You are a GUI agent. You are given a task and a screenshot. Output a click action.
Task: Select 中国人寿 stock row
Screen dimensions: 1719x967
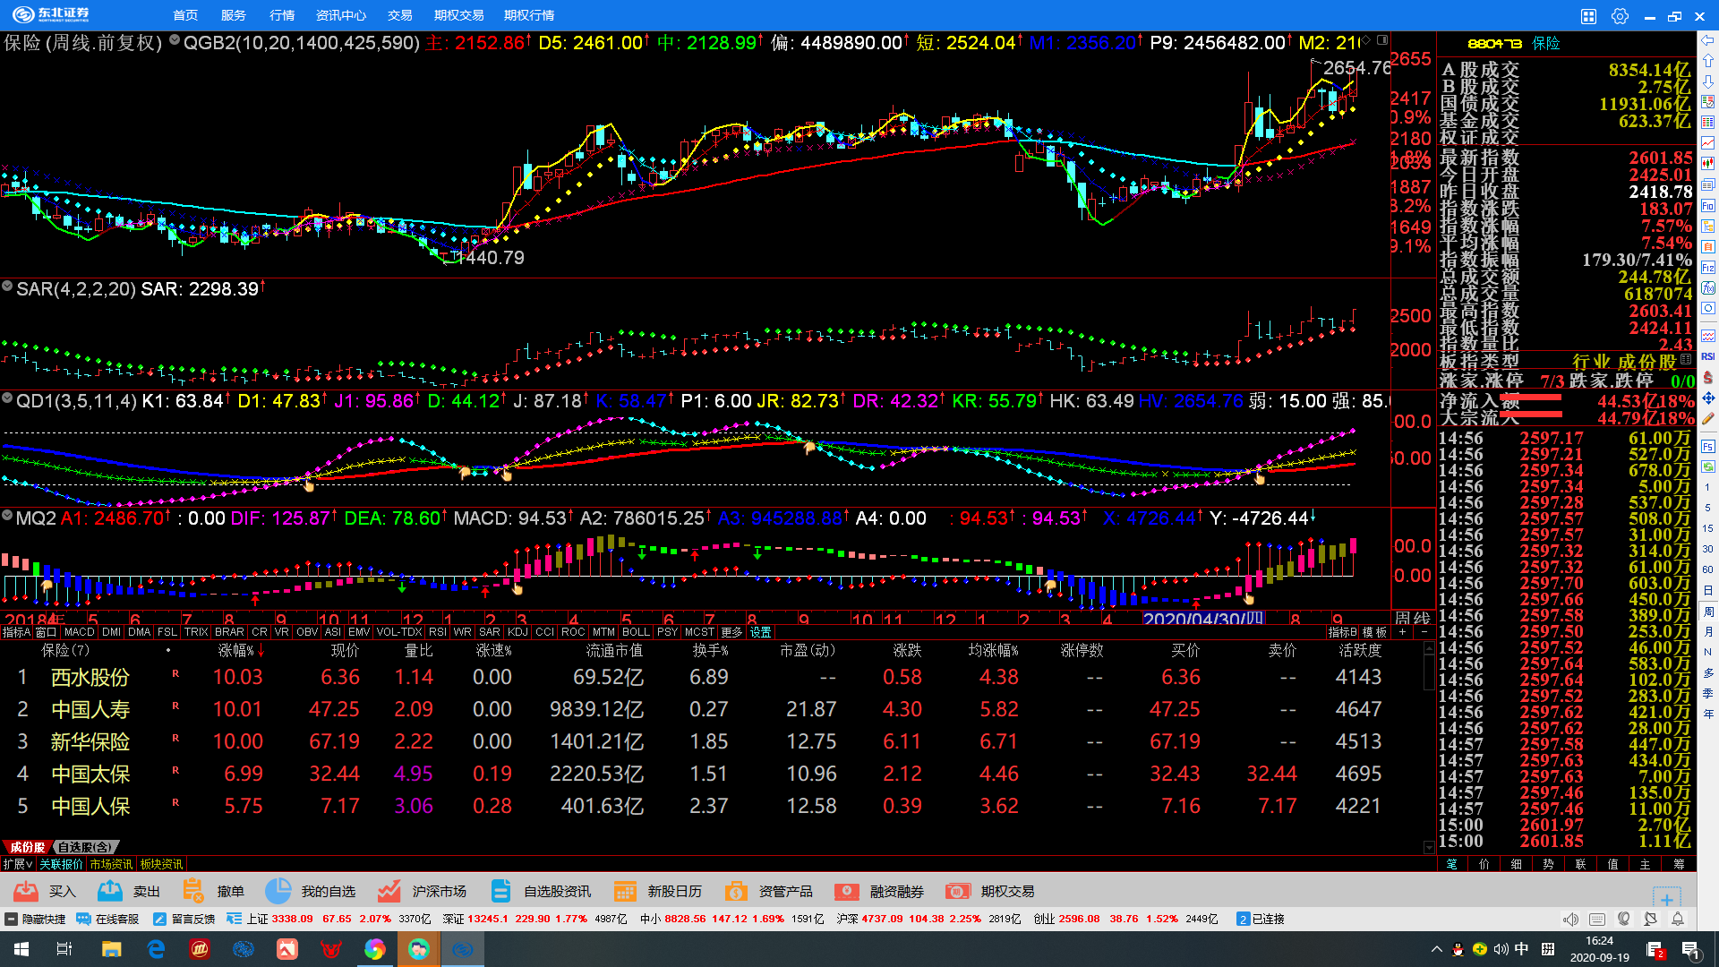tap(90, 709)
